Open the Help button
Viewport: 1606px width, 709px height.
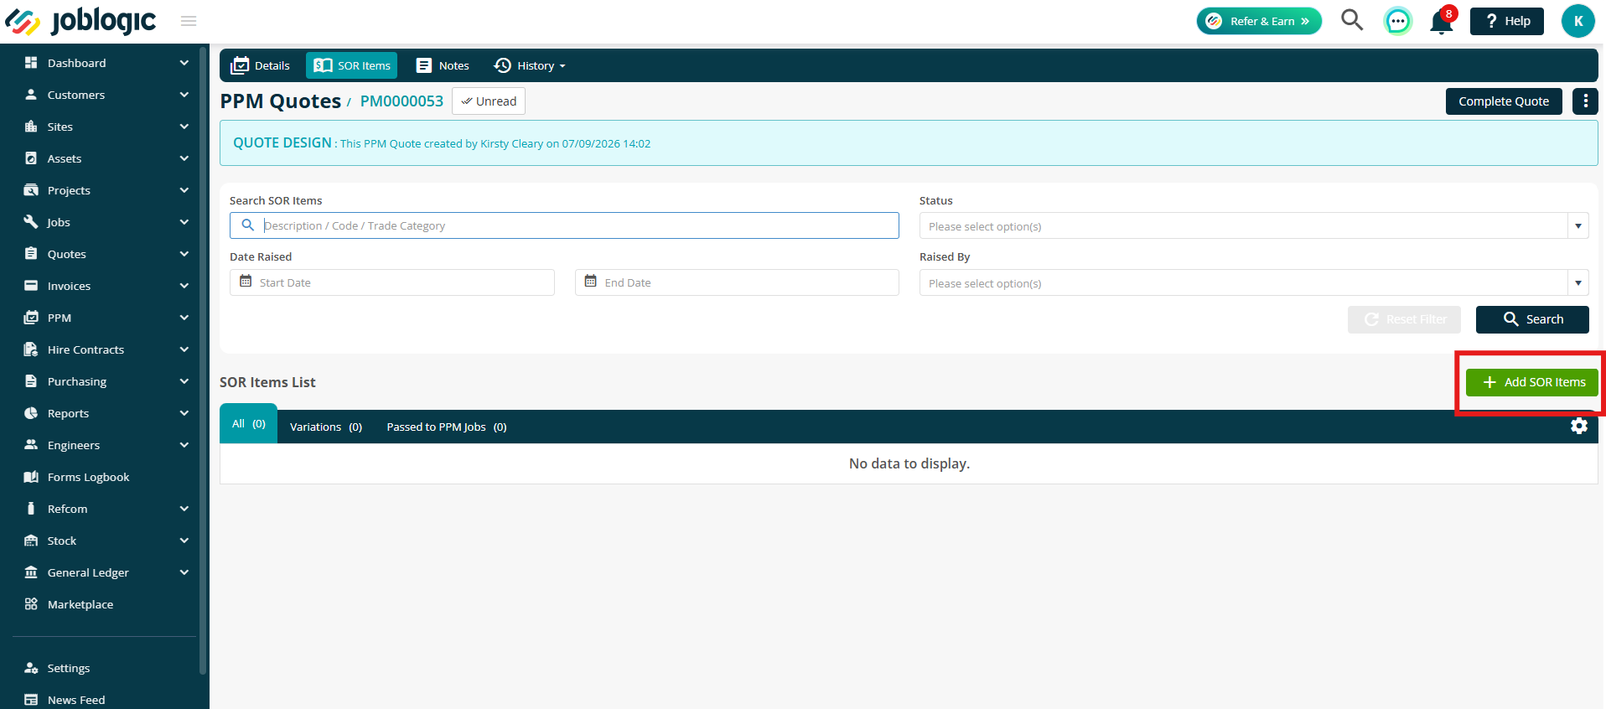(1507, 21)
